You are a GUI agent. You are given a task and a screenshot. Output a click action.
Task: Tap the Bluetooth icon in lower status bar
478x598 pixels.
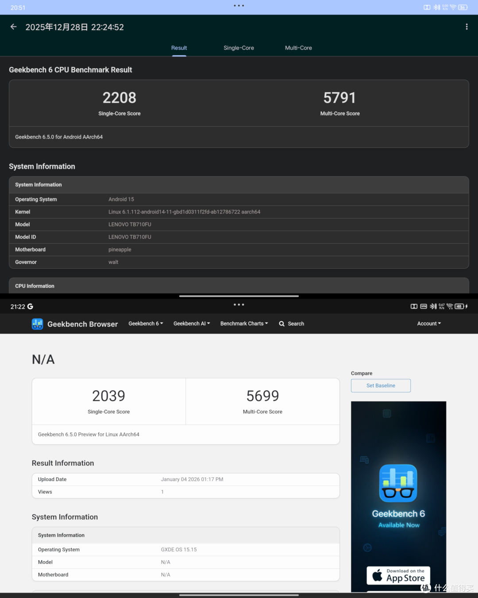coord(433,307)
